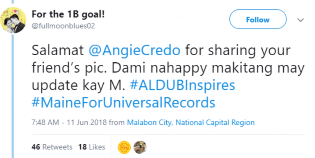
Task: Click the blue thread connector line
Action: pos(13,96)
